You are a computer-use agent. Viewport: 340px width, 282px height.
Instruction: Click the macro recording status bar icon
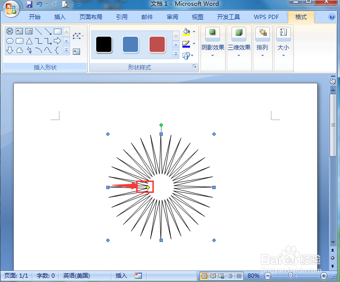(x=138, y=276)
